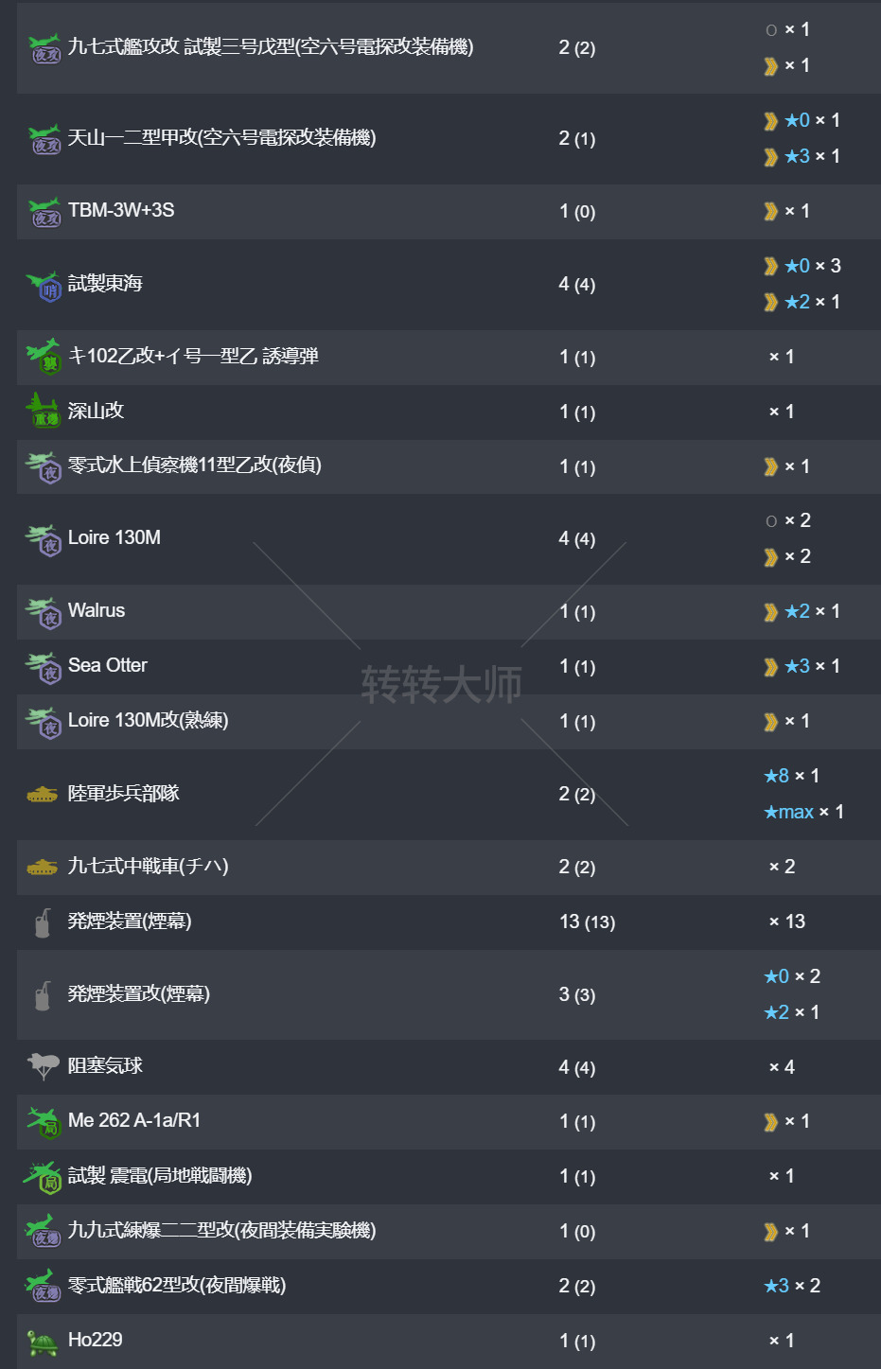Click the gold chevron proficiency icon for Walrus
This screenshot has height=1369, width=881.
(771, 612)
